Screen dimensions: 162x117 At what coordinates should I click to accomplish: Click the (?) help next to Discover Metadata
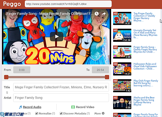(x=88, y=113)
